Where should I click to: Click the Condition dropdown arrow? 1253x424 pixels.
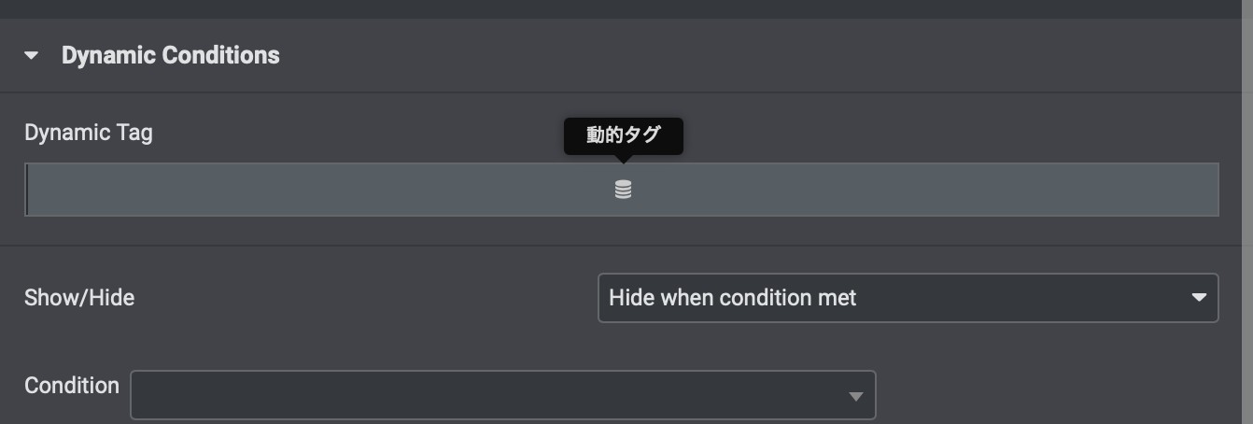(855, 397)
